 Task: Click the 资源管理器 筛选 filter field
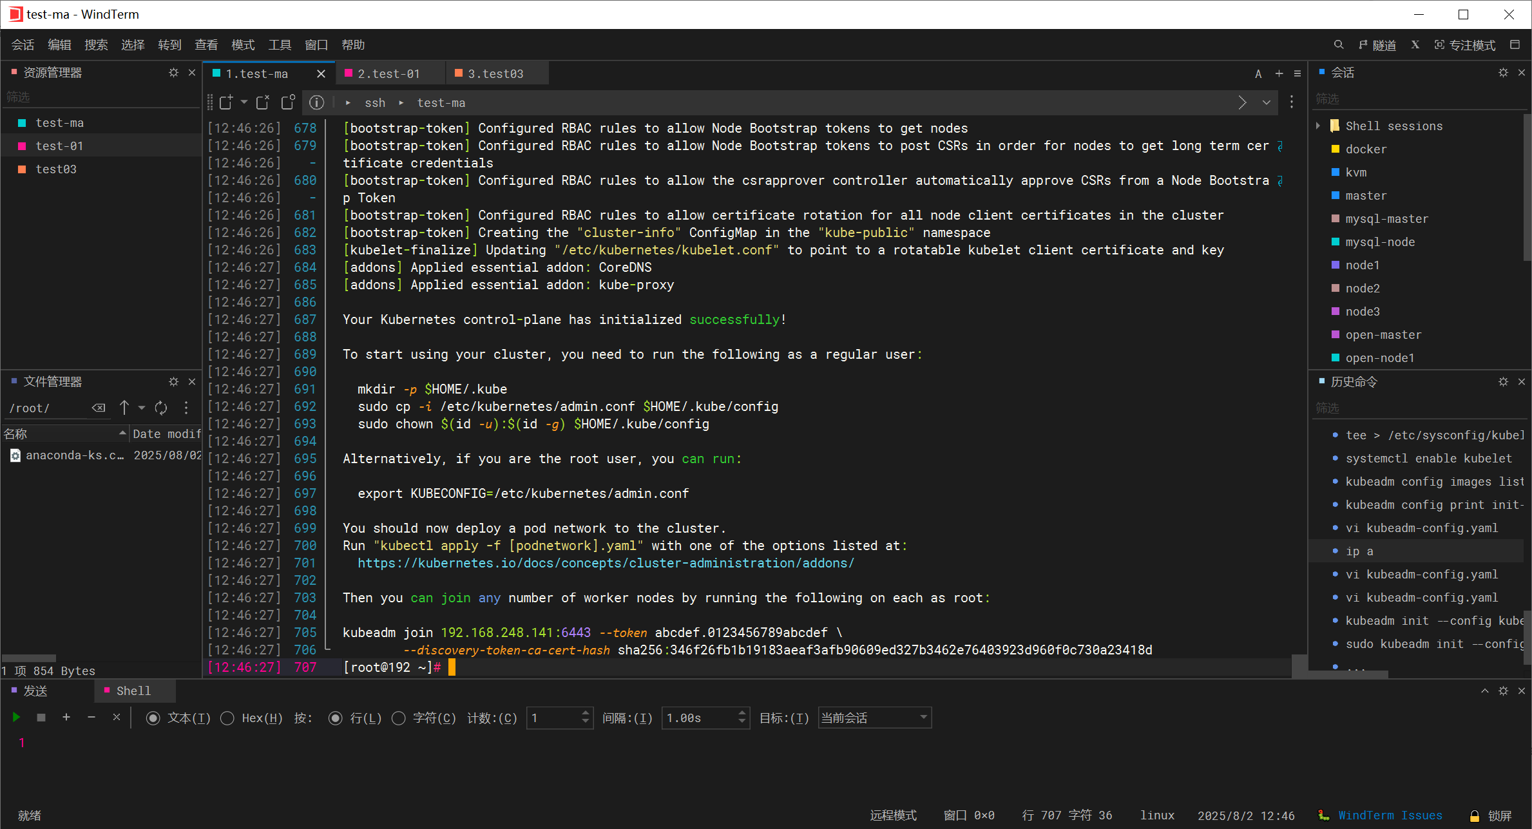pyautogui.click(x=100, y=97)
